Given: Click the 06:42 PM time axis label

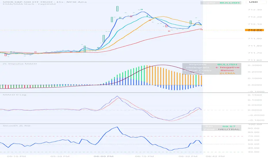Looking at the screenshot, I should [215, 156].
